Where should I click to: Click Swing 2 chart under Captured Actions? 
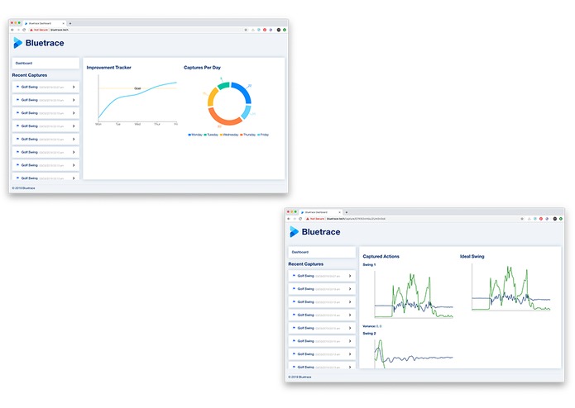(414, 353)
